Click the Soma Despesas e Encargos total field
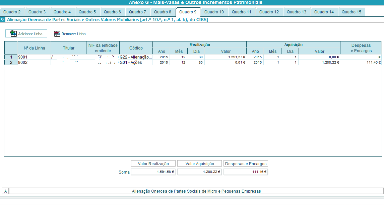 pos(246,172)
